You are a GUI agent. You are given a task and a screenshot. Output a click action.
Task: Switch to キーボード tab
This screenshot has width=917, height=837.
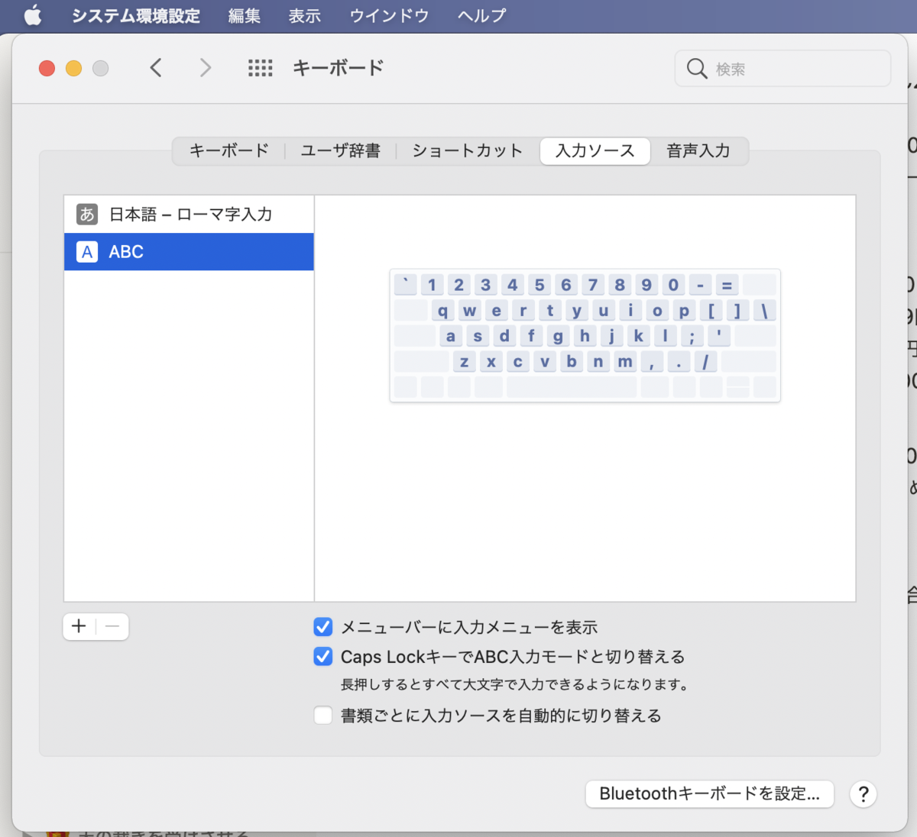pyautogui.click(x=229, y=151)
